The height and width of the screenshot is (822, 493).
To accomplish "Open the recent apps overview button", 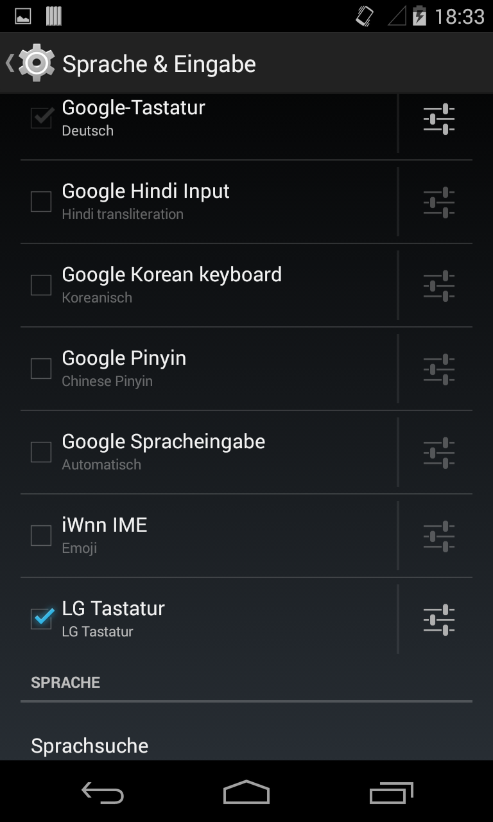I will click(392, 792).
